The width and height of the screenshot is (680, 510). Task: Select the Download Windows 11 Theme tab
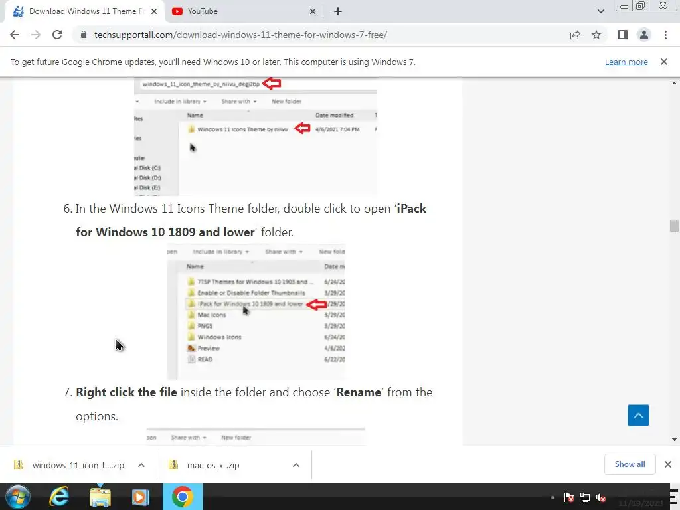click(x=84, y=11)
